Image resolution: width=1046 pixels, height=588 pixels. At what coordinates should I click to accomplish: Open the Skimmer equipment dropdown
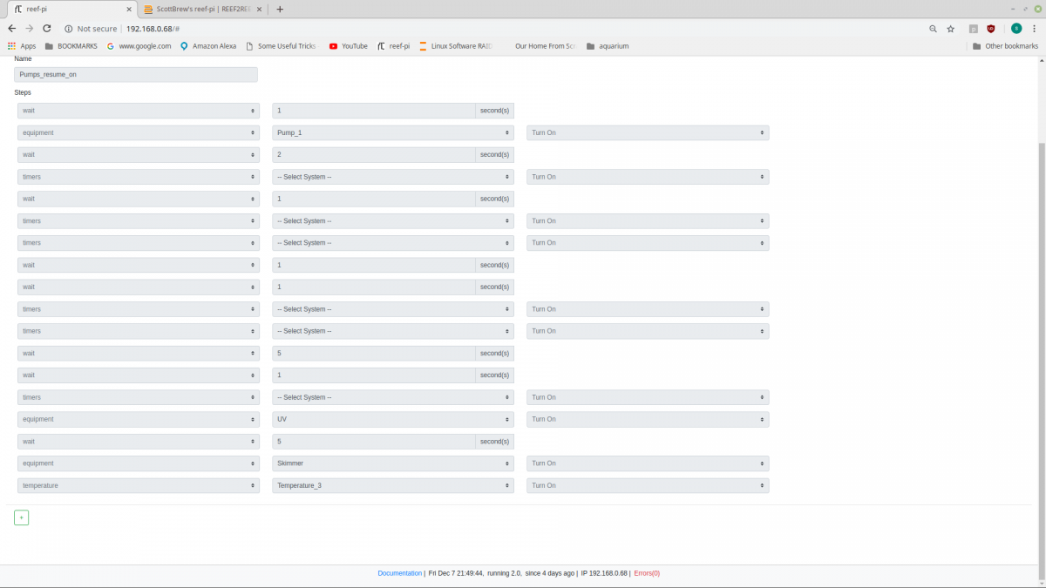pyautogui.click(x=393, y=463)
